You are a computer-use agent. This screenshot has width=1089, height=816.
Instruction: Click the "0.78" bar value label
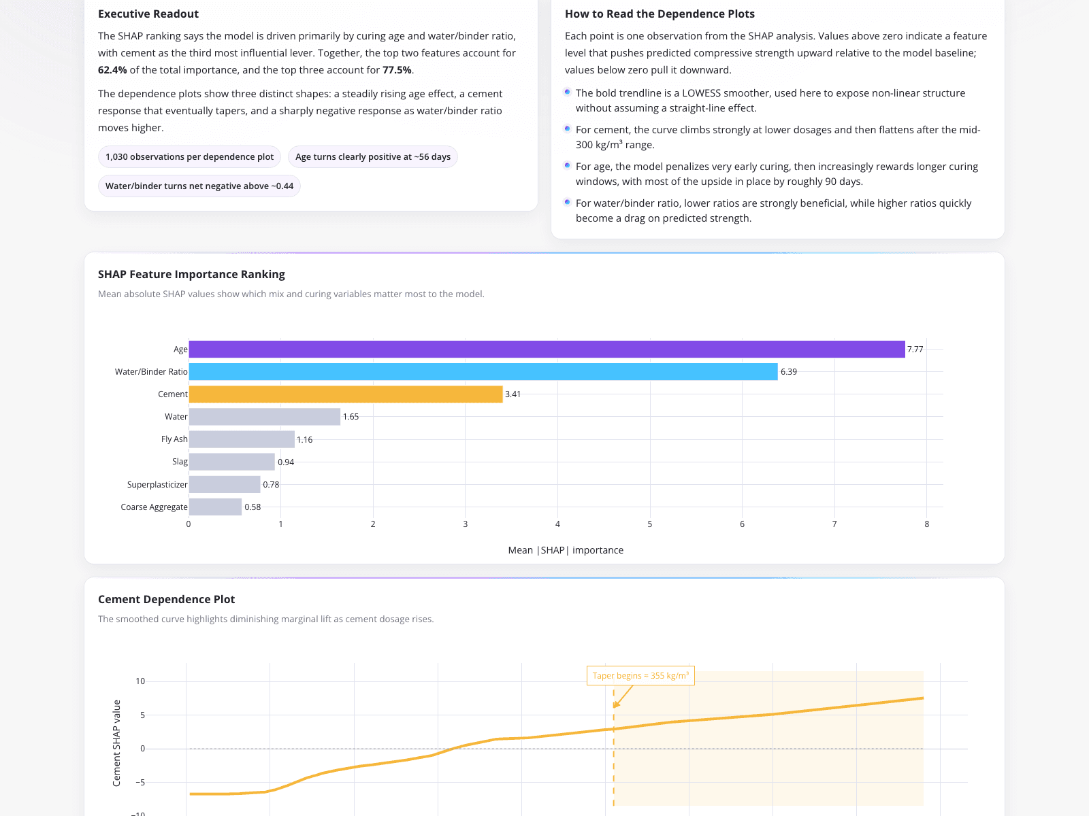(x=271, y=485)
